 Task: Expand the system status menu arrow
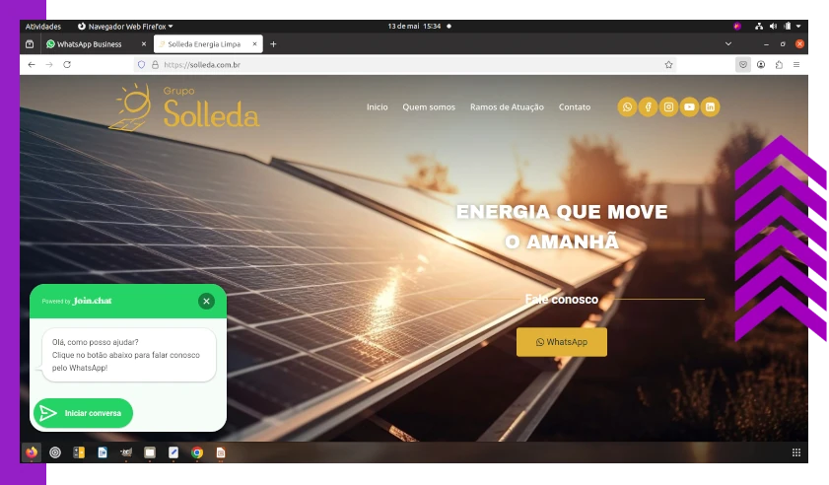coord(798,26)
